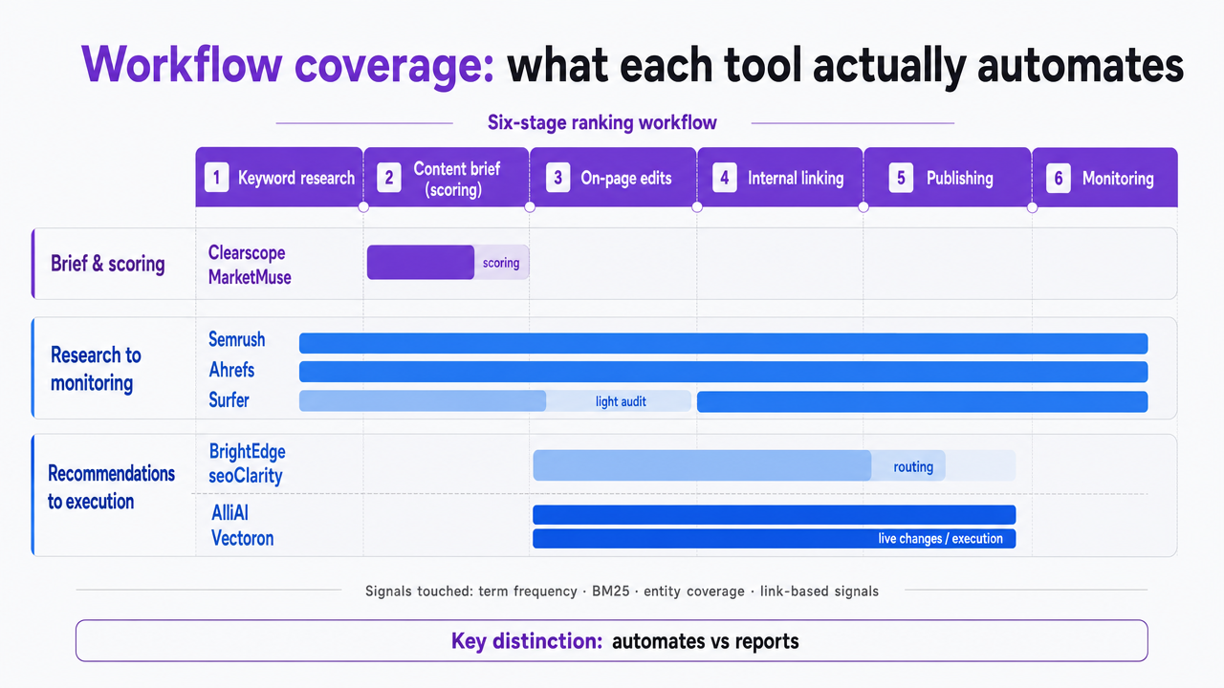1224x688 pixels.
Task: Click the Semrush tool name
Action: tap(237, 340)
